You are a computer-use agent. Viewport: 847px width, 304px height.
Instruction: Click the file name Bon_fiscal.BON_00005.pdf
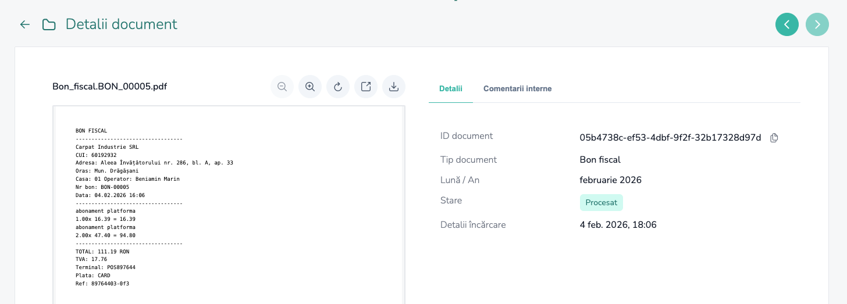[110, 87]
